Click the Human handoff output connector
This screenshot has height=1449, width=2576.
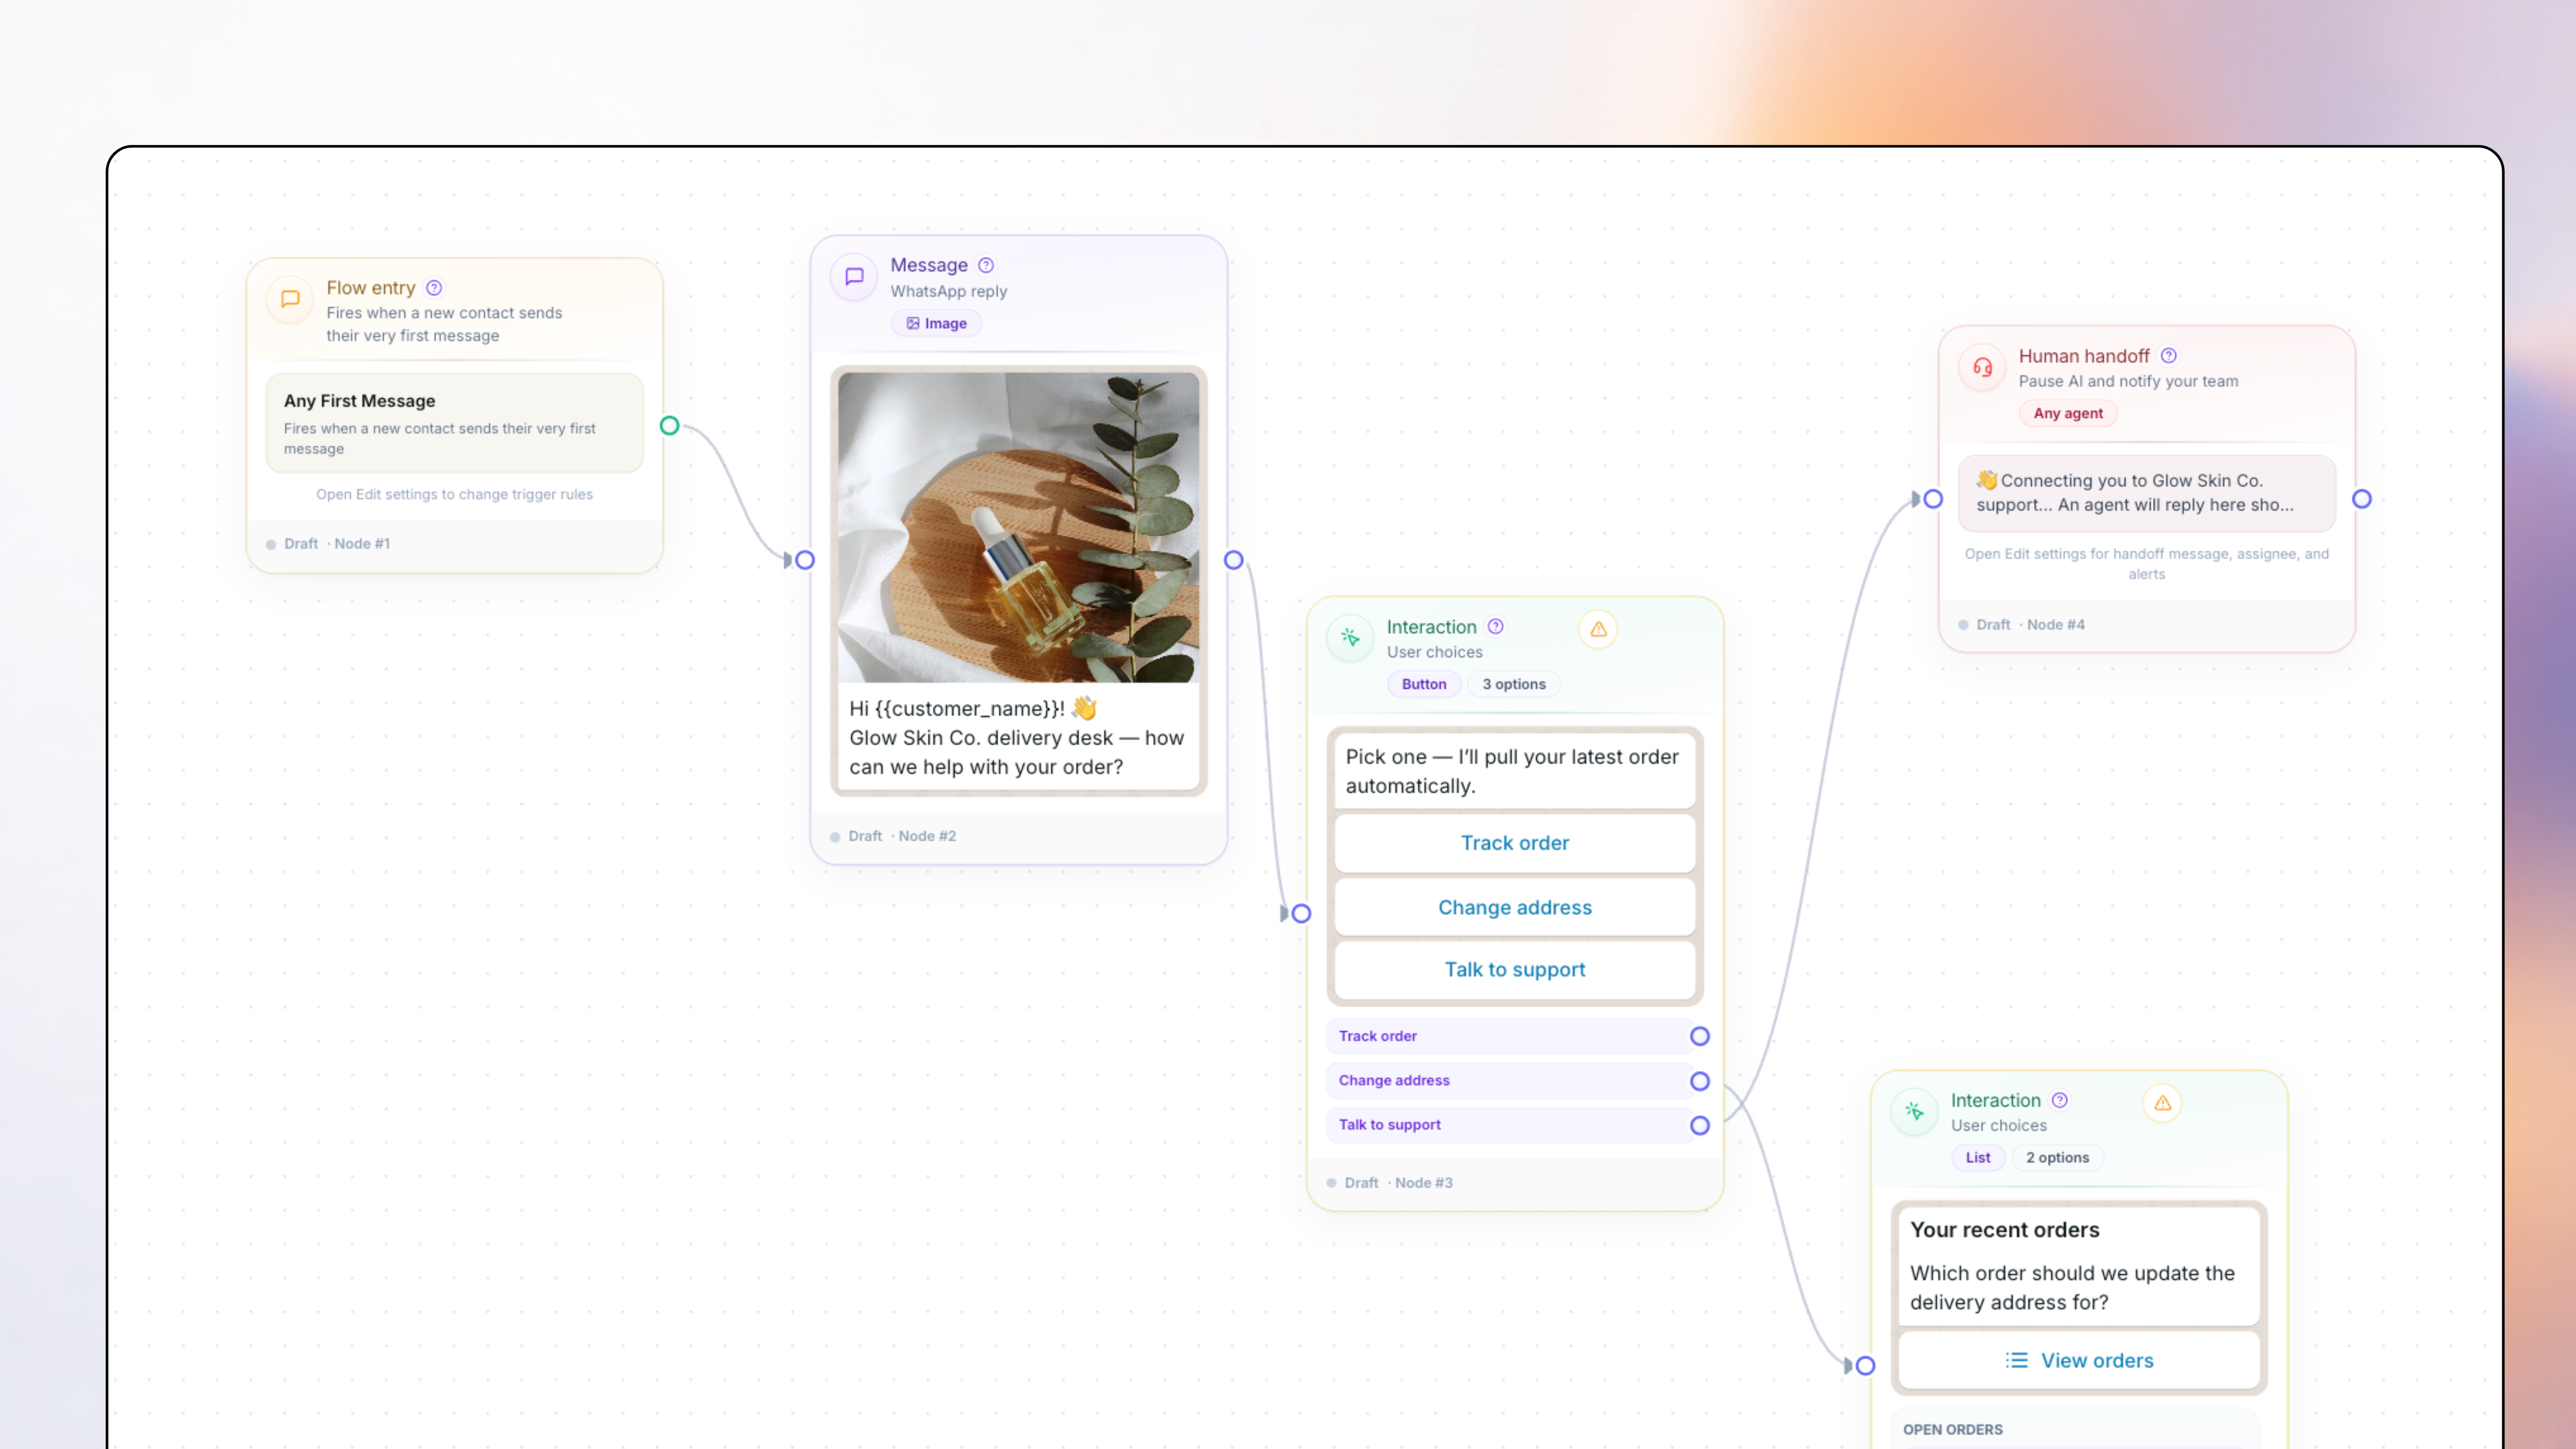[x=2362, y=499]
